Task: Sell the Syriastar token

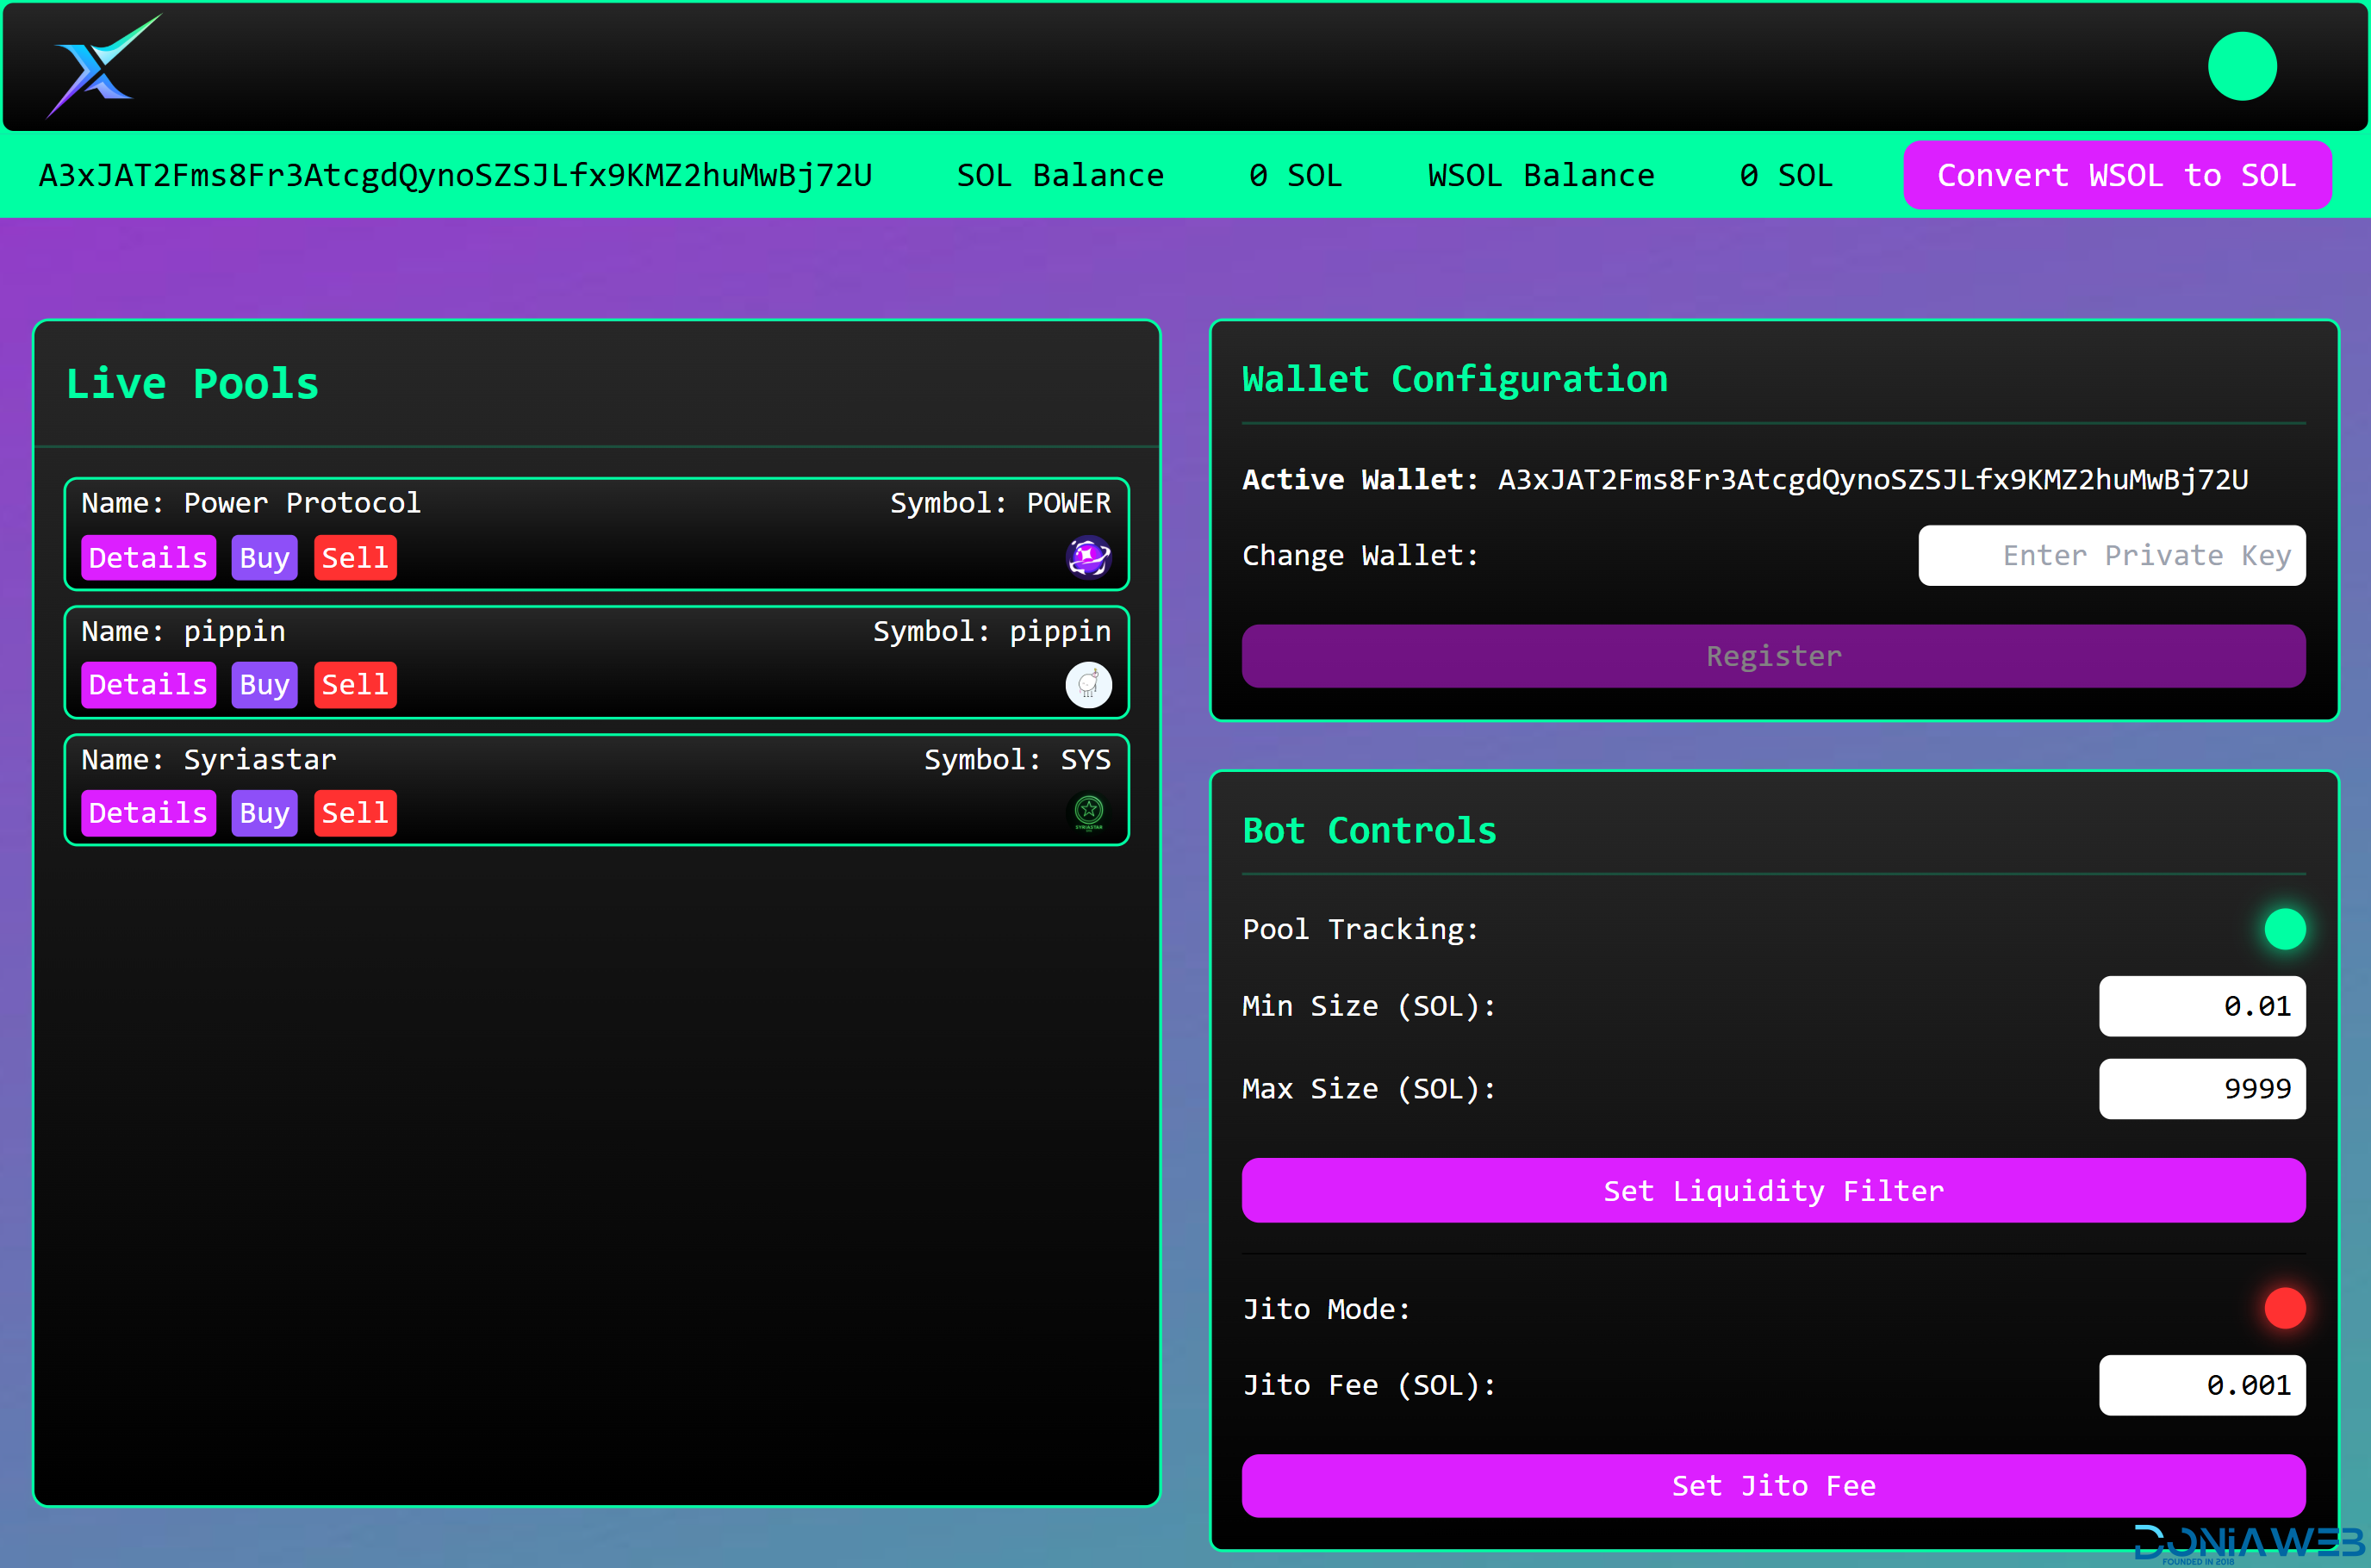Action: (355, 813)
